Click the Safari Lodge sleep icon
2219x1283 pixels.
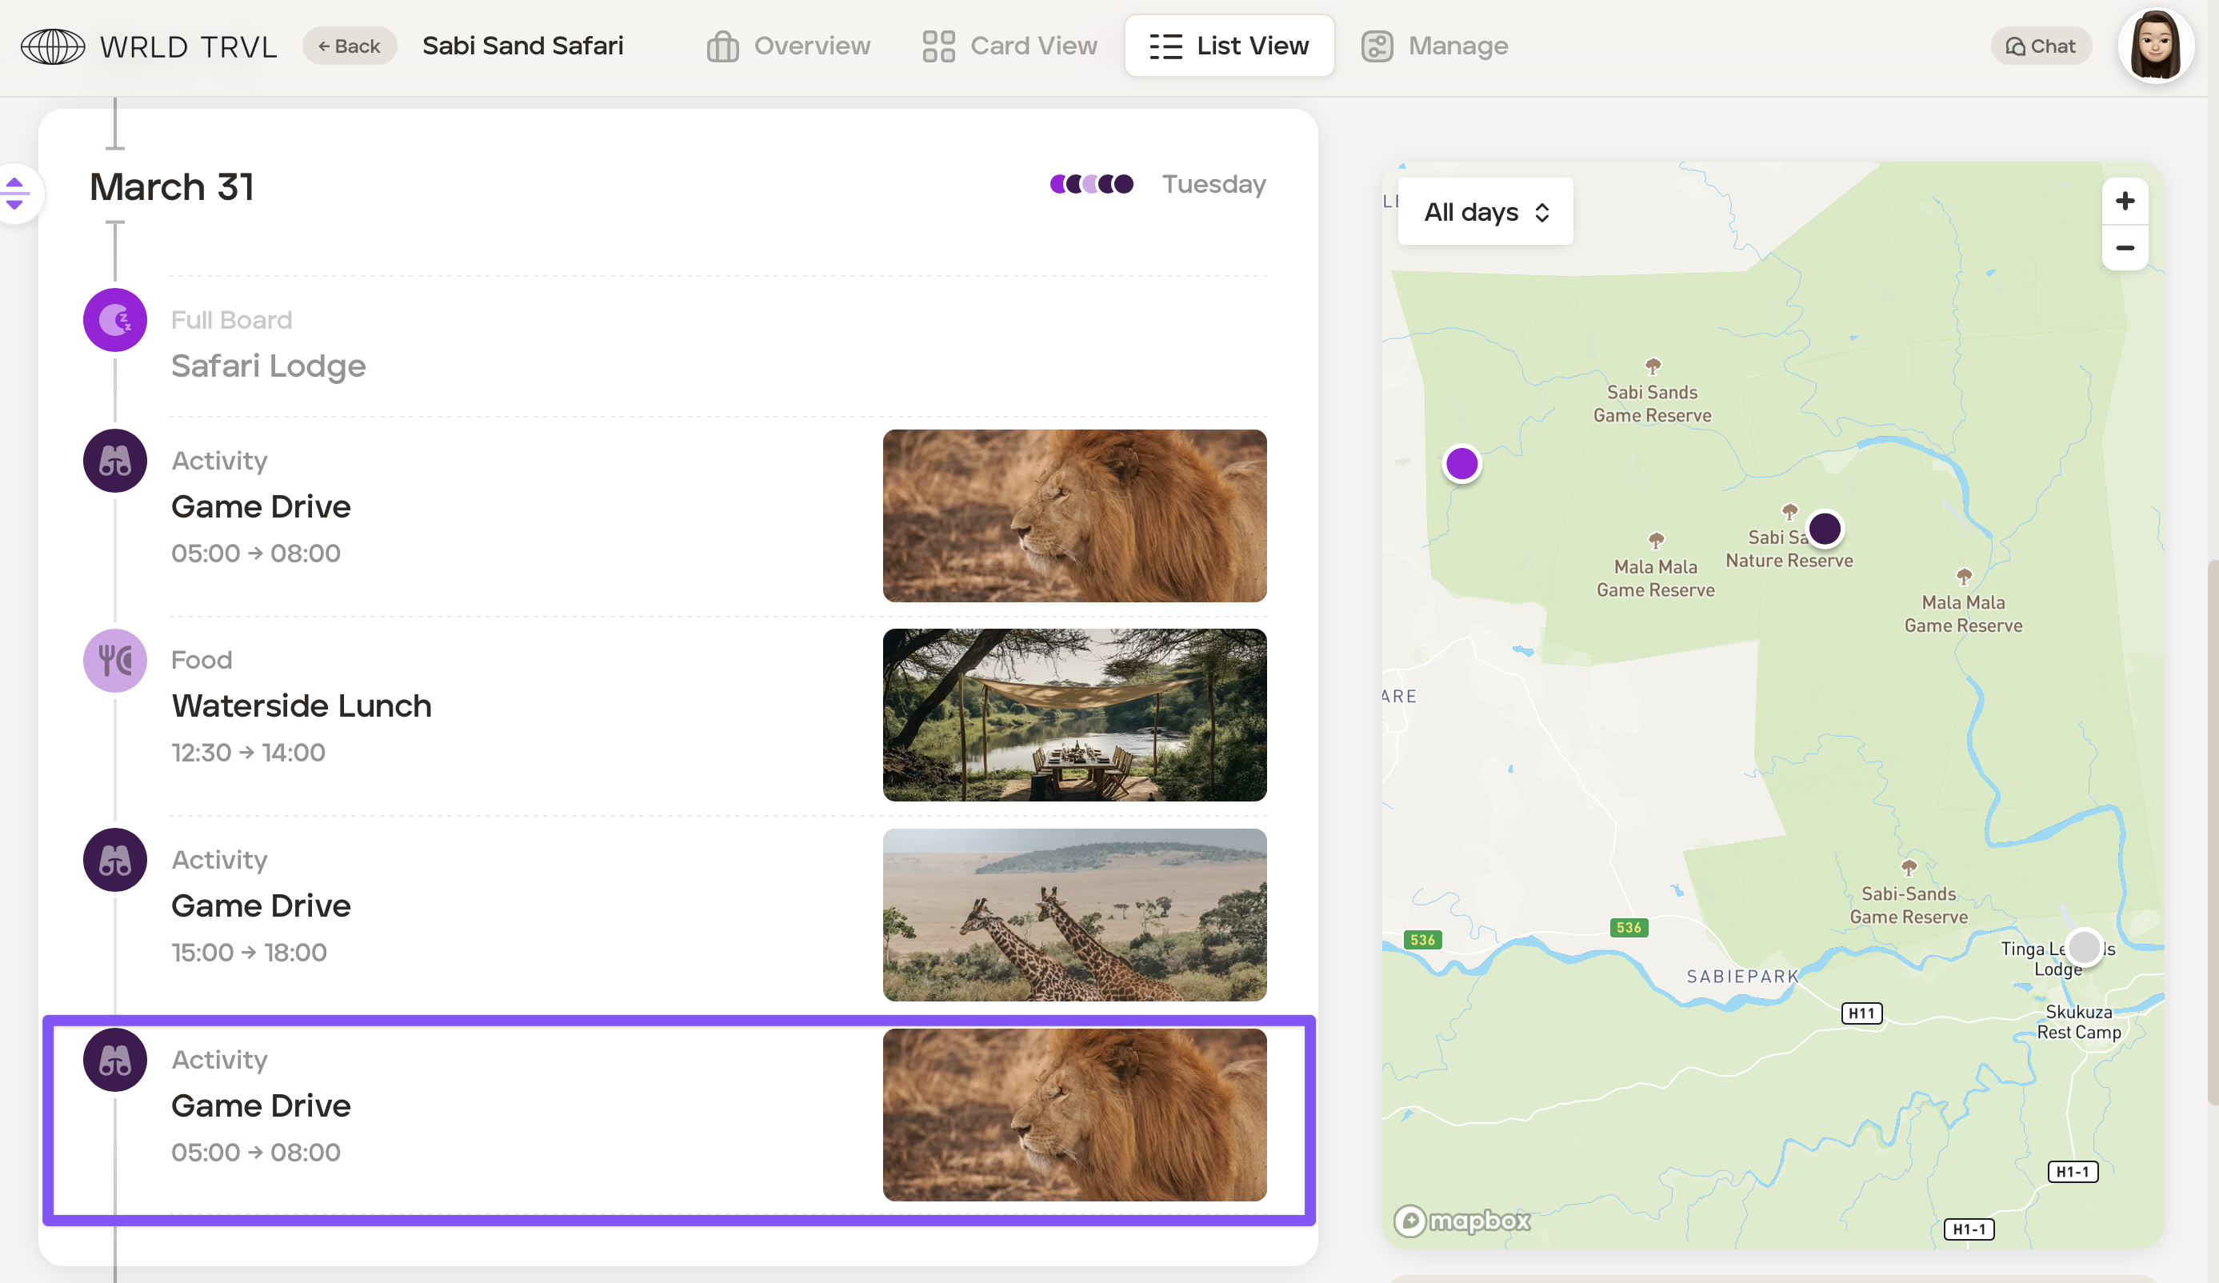tap(115, 320)
